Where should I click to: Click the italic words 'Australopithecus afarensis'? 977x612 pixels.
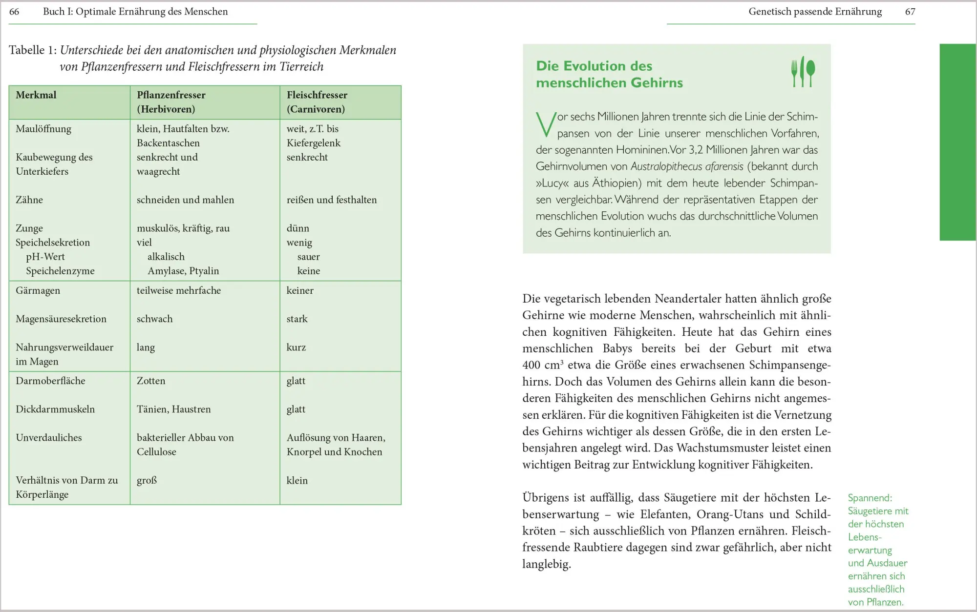[687, 166]
